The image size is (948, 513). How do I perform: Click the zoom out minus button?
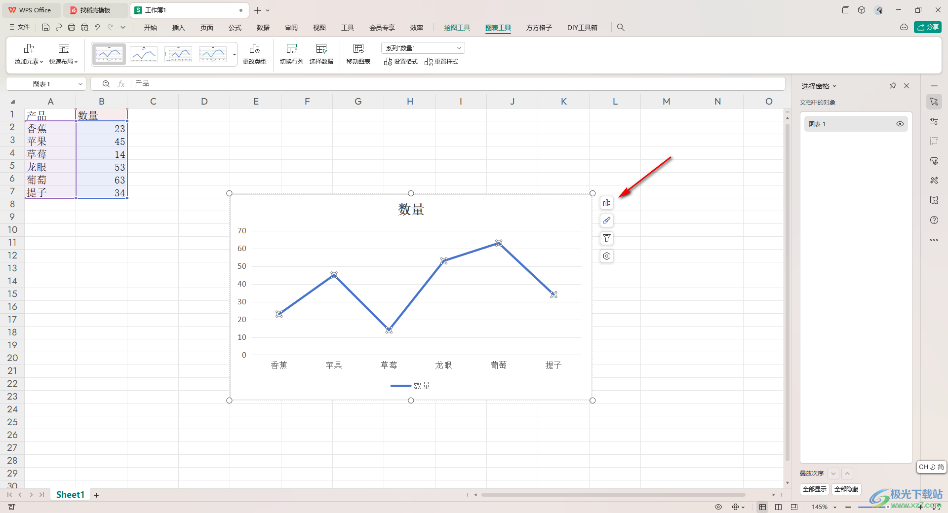point(848,507)
